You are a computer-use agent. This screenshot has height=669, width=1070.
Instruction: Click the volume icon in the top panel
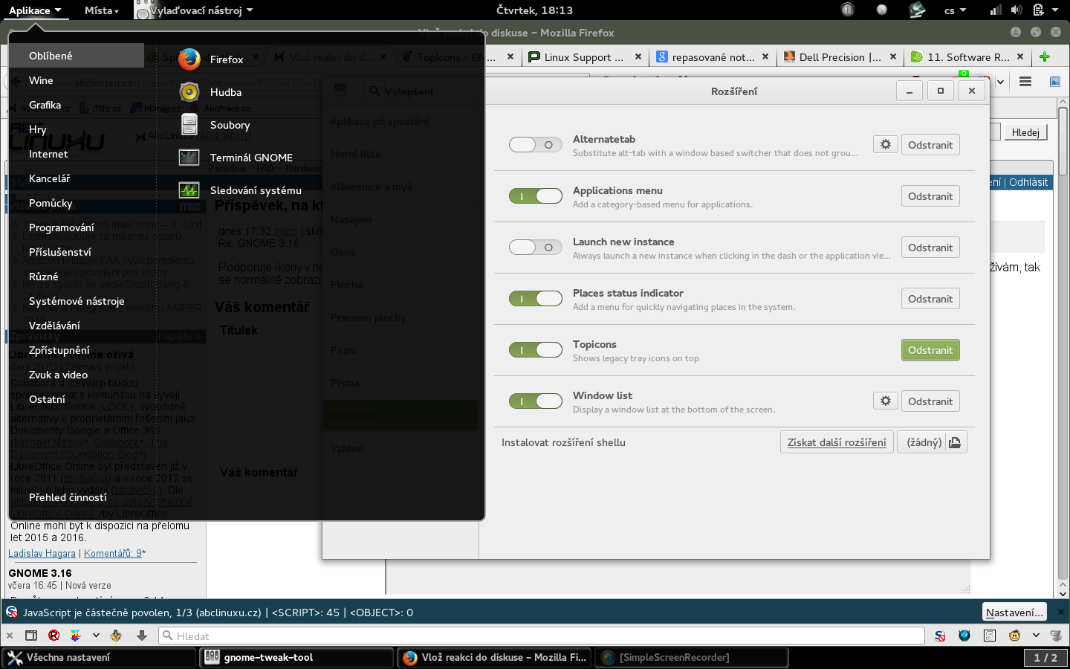pos(1016,10)
